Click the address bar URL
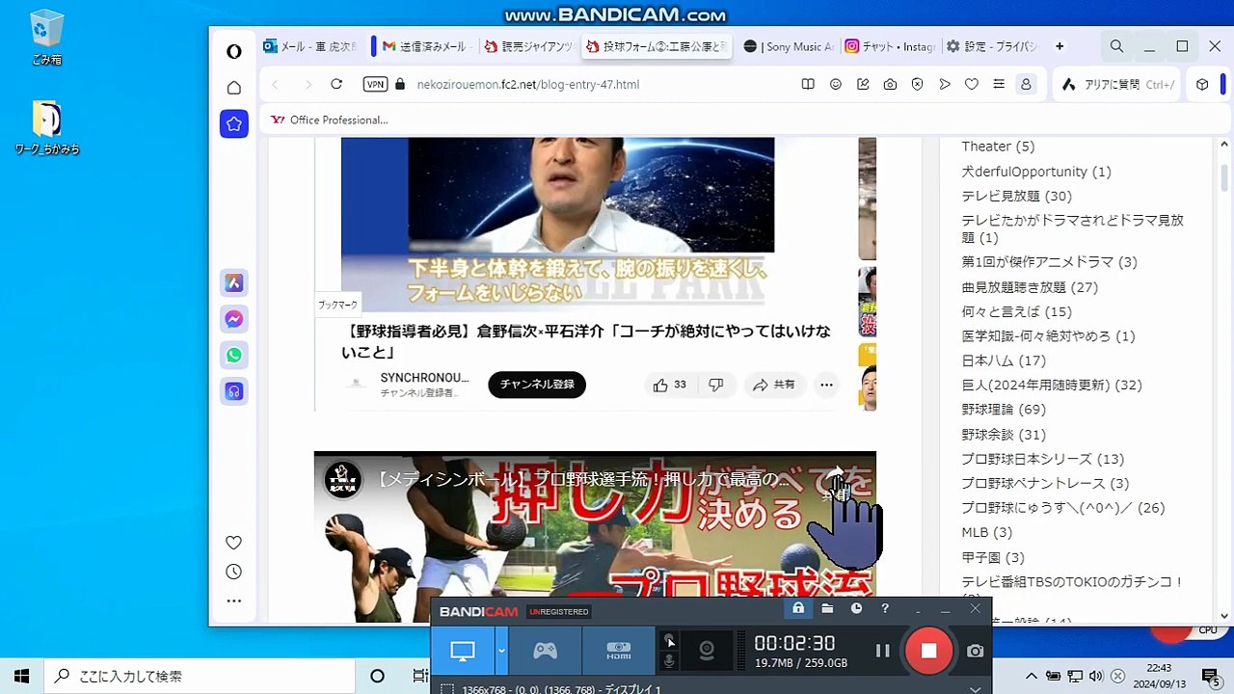 527,84
